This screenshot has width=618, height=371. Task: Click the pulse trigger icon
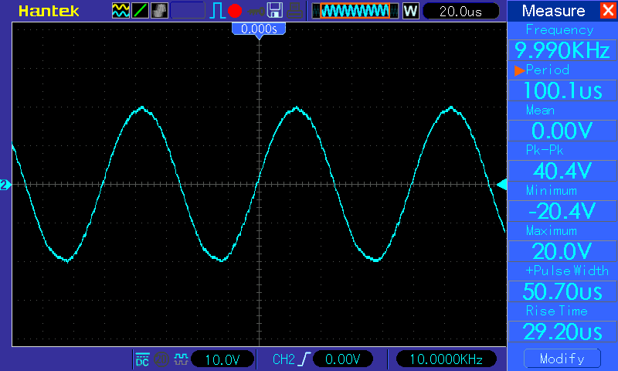point(217,11)
